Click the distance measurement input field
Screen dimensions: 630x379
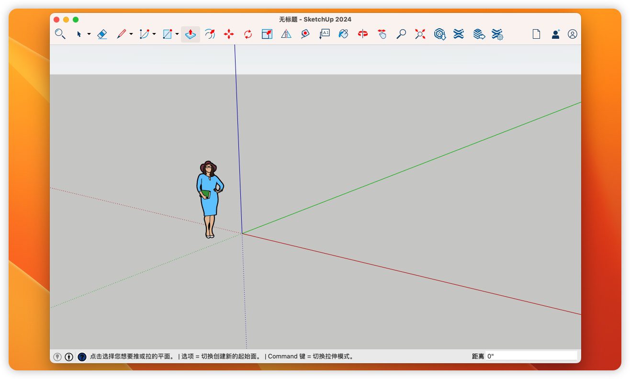click(x=531, y=356)
